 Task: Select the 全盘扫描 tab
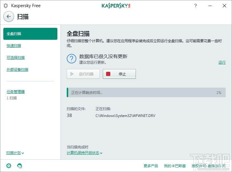click(30, 34)
